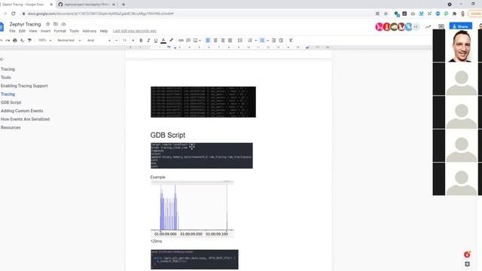Reload the page in browser
Image resolution: width=482 pixels, height=271 pixels.
pyautogui.click(x=14, y=14)
